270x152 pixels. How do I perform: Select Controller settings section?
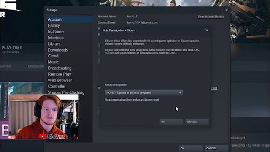coord(57,86)
